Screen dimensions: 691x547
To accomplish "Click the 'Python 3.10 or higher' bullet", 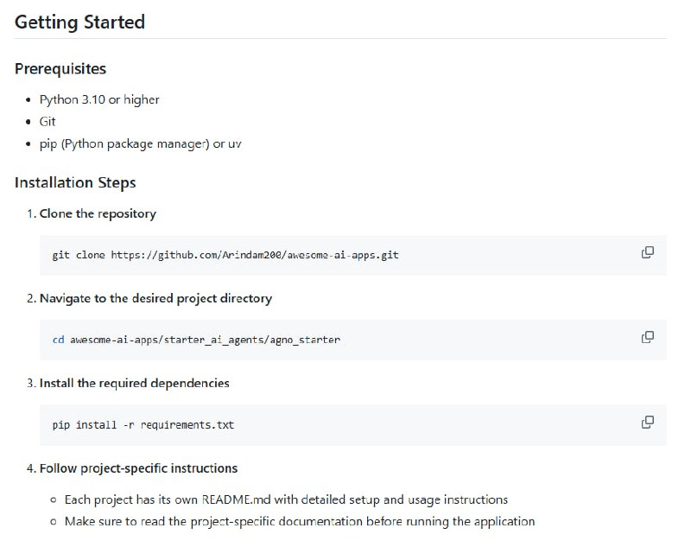I will click(x=99, y=99).
